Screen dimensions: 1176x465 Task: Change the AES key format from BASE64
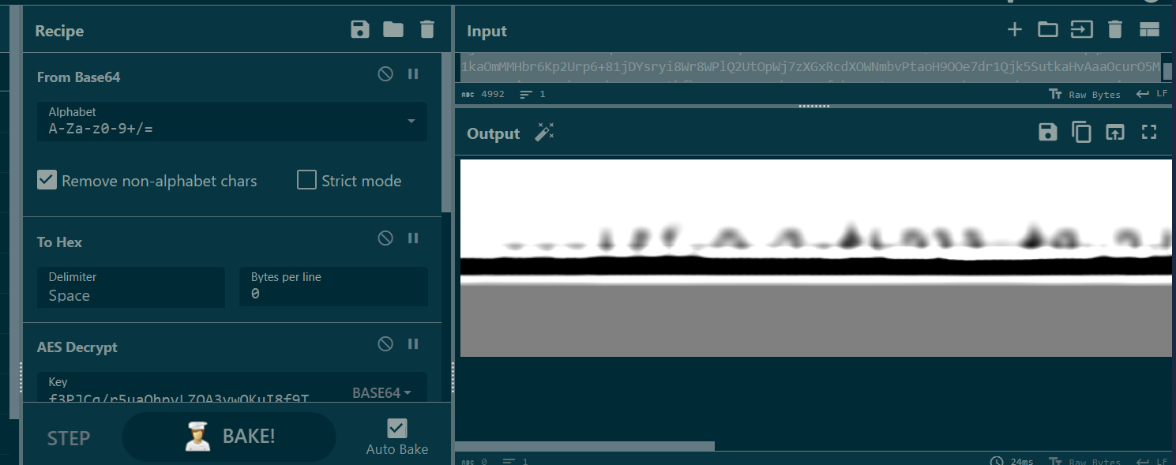[383, 392]
